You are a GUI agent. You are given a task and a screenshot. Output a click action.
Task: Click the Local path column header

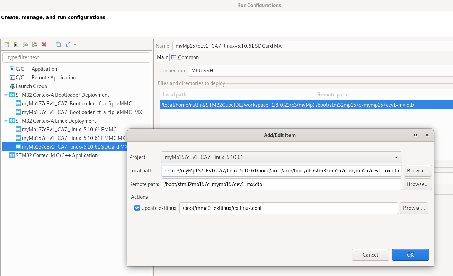tap(237, 95)
